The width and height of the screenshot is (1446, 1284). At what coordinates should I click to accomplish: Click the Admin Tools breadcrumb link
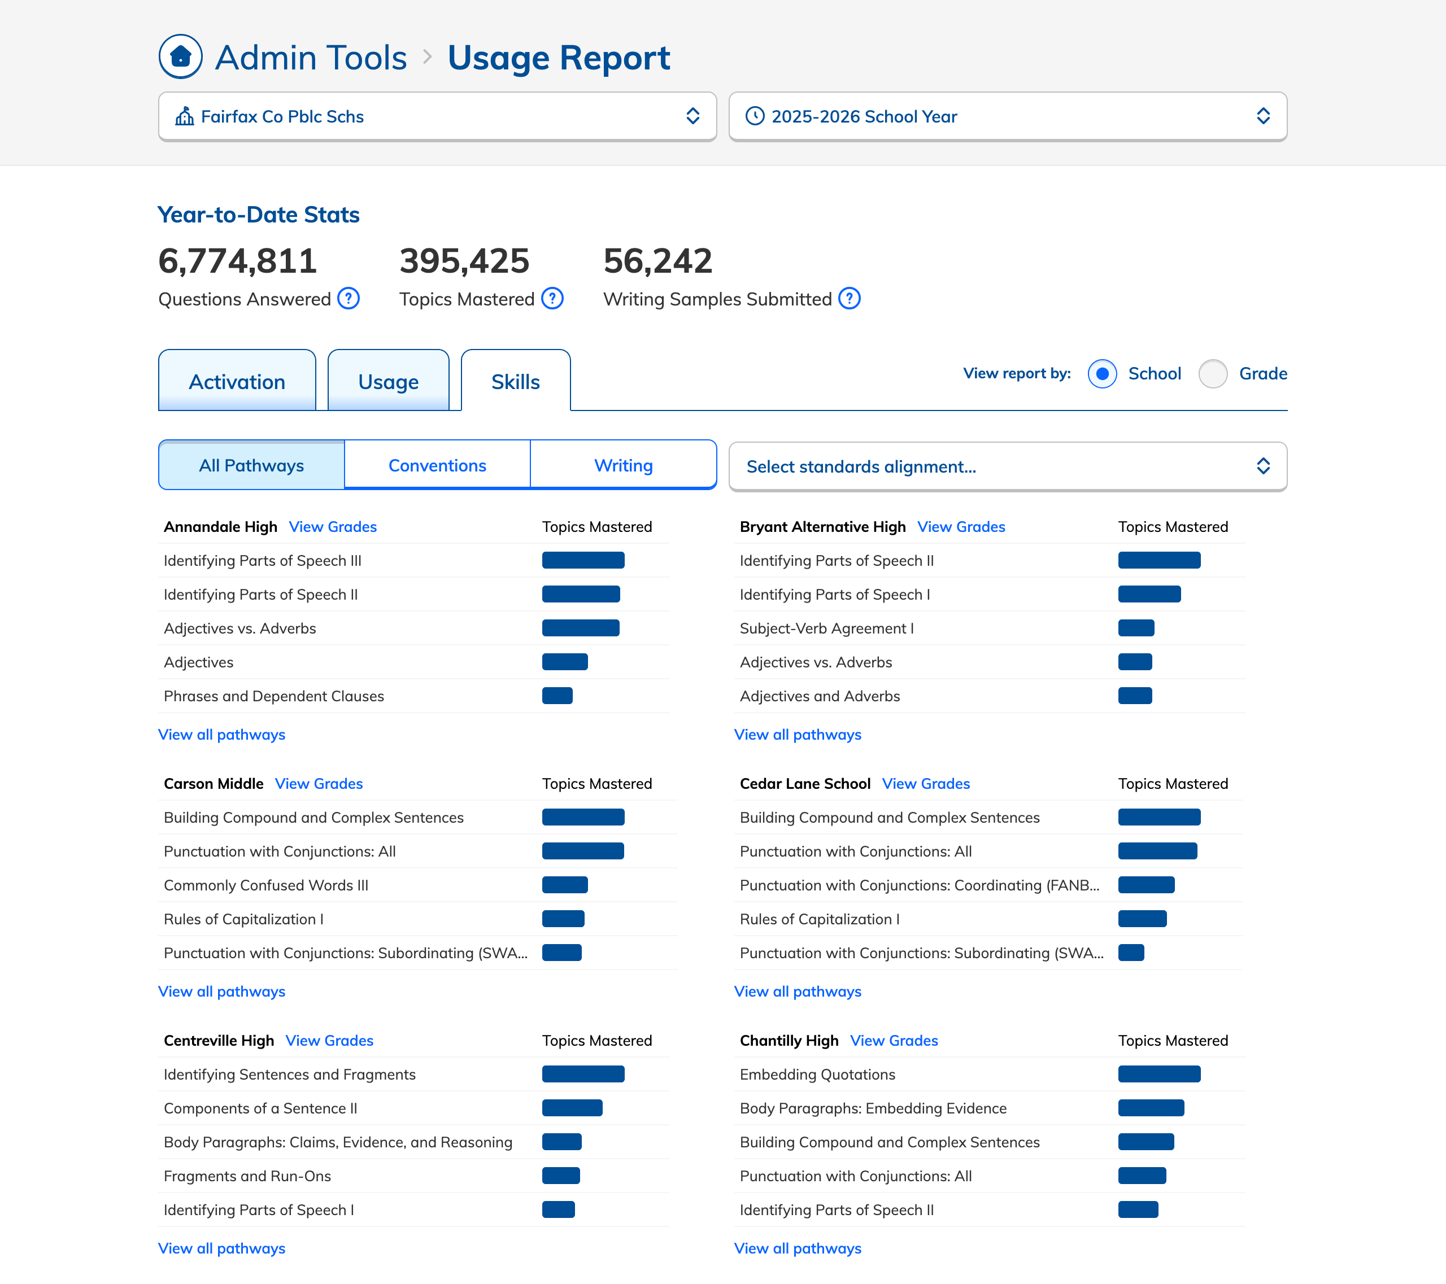coord(311,57)
